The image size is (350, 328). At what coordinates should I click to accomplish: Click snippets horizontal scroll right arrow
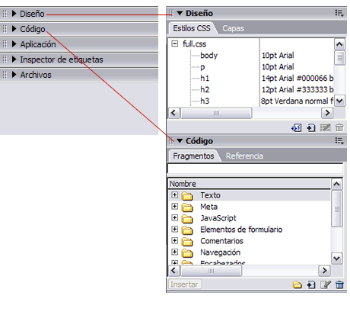coord(324,271)
